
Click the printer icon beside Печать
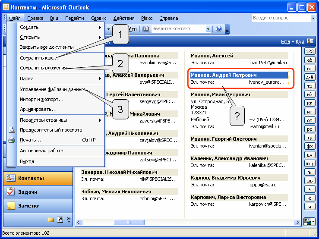[12, 140]
